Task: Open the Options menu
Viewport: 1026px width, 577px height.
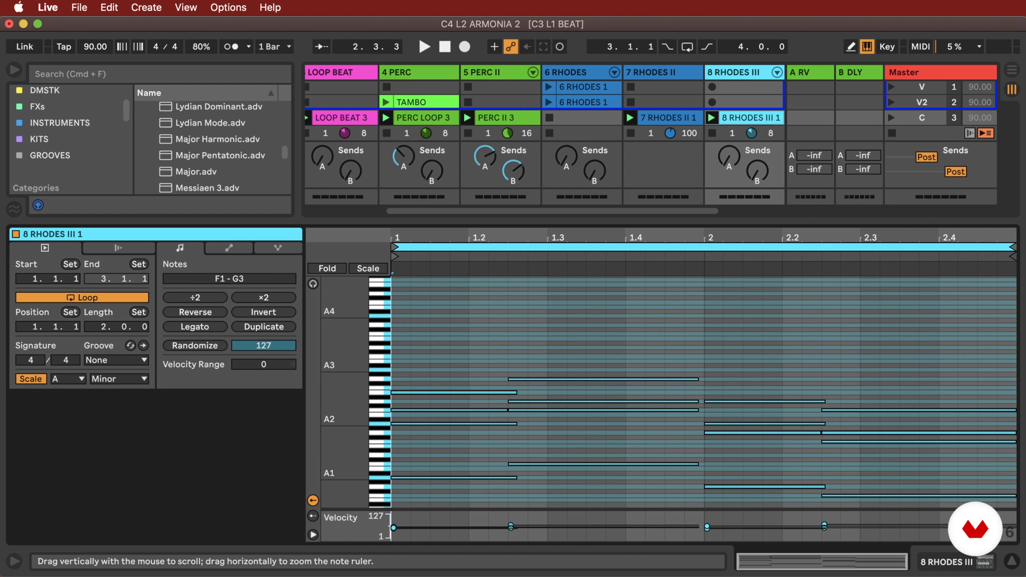Action: pyautogui.click(x=228, y=7)
